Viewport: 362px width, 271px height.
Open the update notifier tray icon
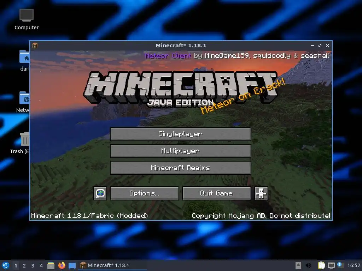(340, 265)
